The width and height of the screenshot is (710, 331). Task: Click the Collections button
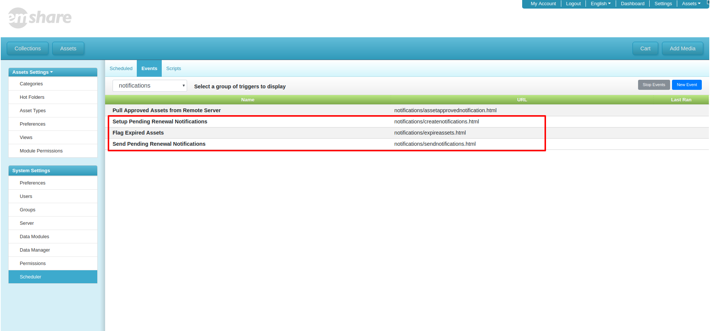point(28,48)
